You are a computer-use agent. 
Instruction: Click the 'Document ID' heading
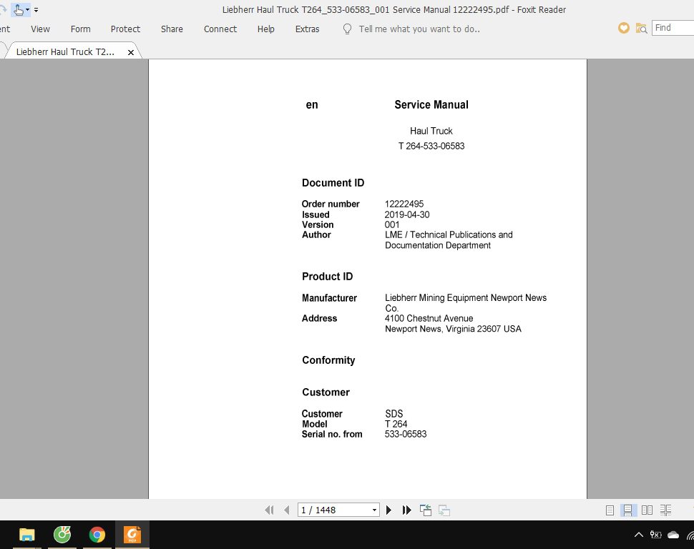tap(333, 183)
